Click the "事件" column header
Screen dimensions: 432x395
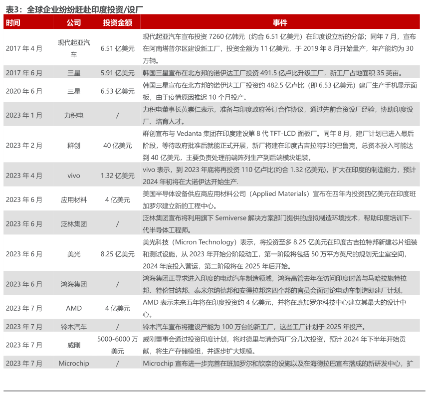coord(280,22)
